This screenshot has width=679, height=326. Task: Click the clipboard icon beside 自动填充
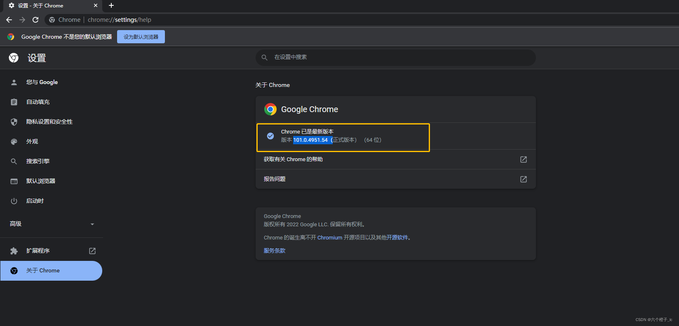[14, 102]
